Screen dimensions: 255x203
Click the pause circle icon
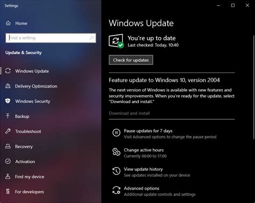click(x=116, y=133)
